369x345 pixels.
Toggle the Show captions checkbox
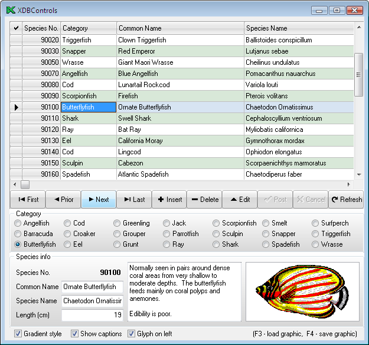(x=74, y=334)
